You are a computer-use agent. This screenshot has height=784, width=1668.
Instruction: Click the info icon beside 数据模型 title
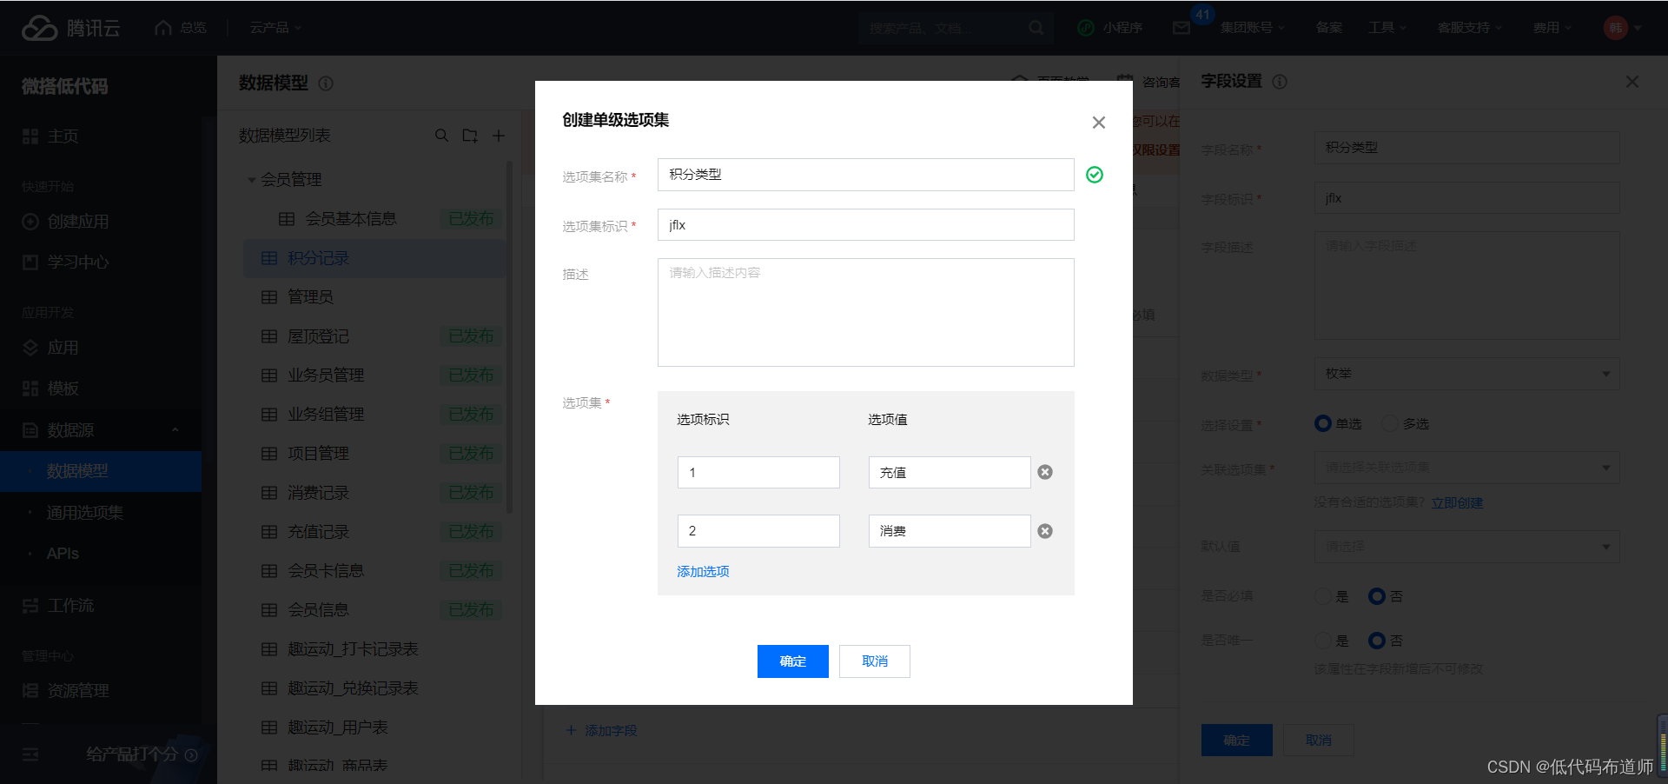[x=326, y=83]
